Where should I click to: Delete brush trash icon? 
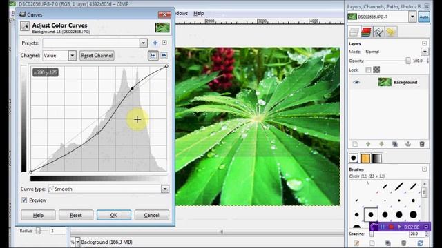(x=403, y=243)
